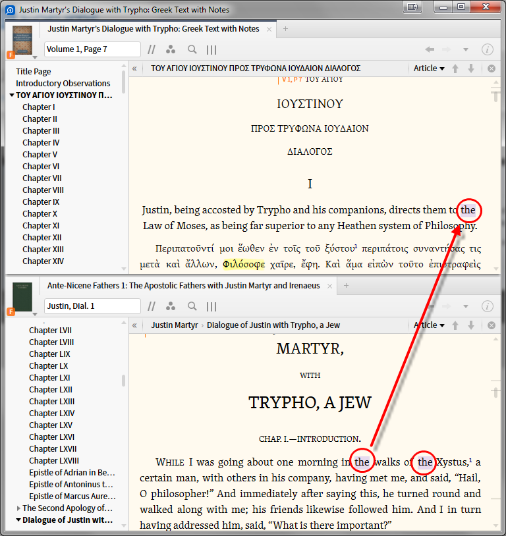Click parallel resources icon in Ante-Nicene Fathers panel
The height and width of the screenshot is (536, 506).
[x=152, y=307]
